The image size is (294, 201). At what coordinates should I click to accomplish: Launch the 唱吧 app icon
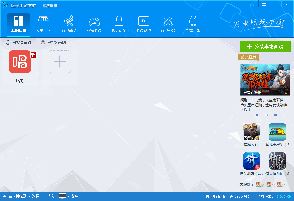[x=20, y=62]
